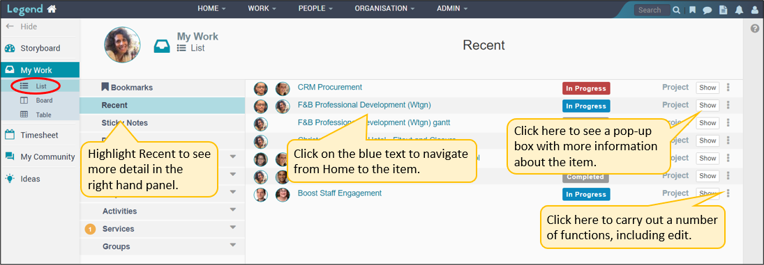Click the orange 1 badge beside Services
The width and height of the screenshot is (764, 265).
(90, 229)
